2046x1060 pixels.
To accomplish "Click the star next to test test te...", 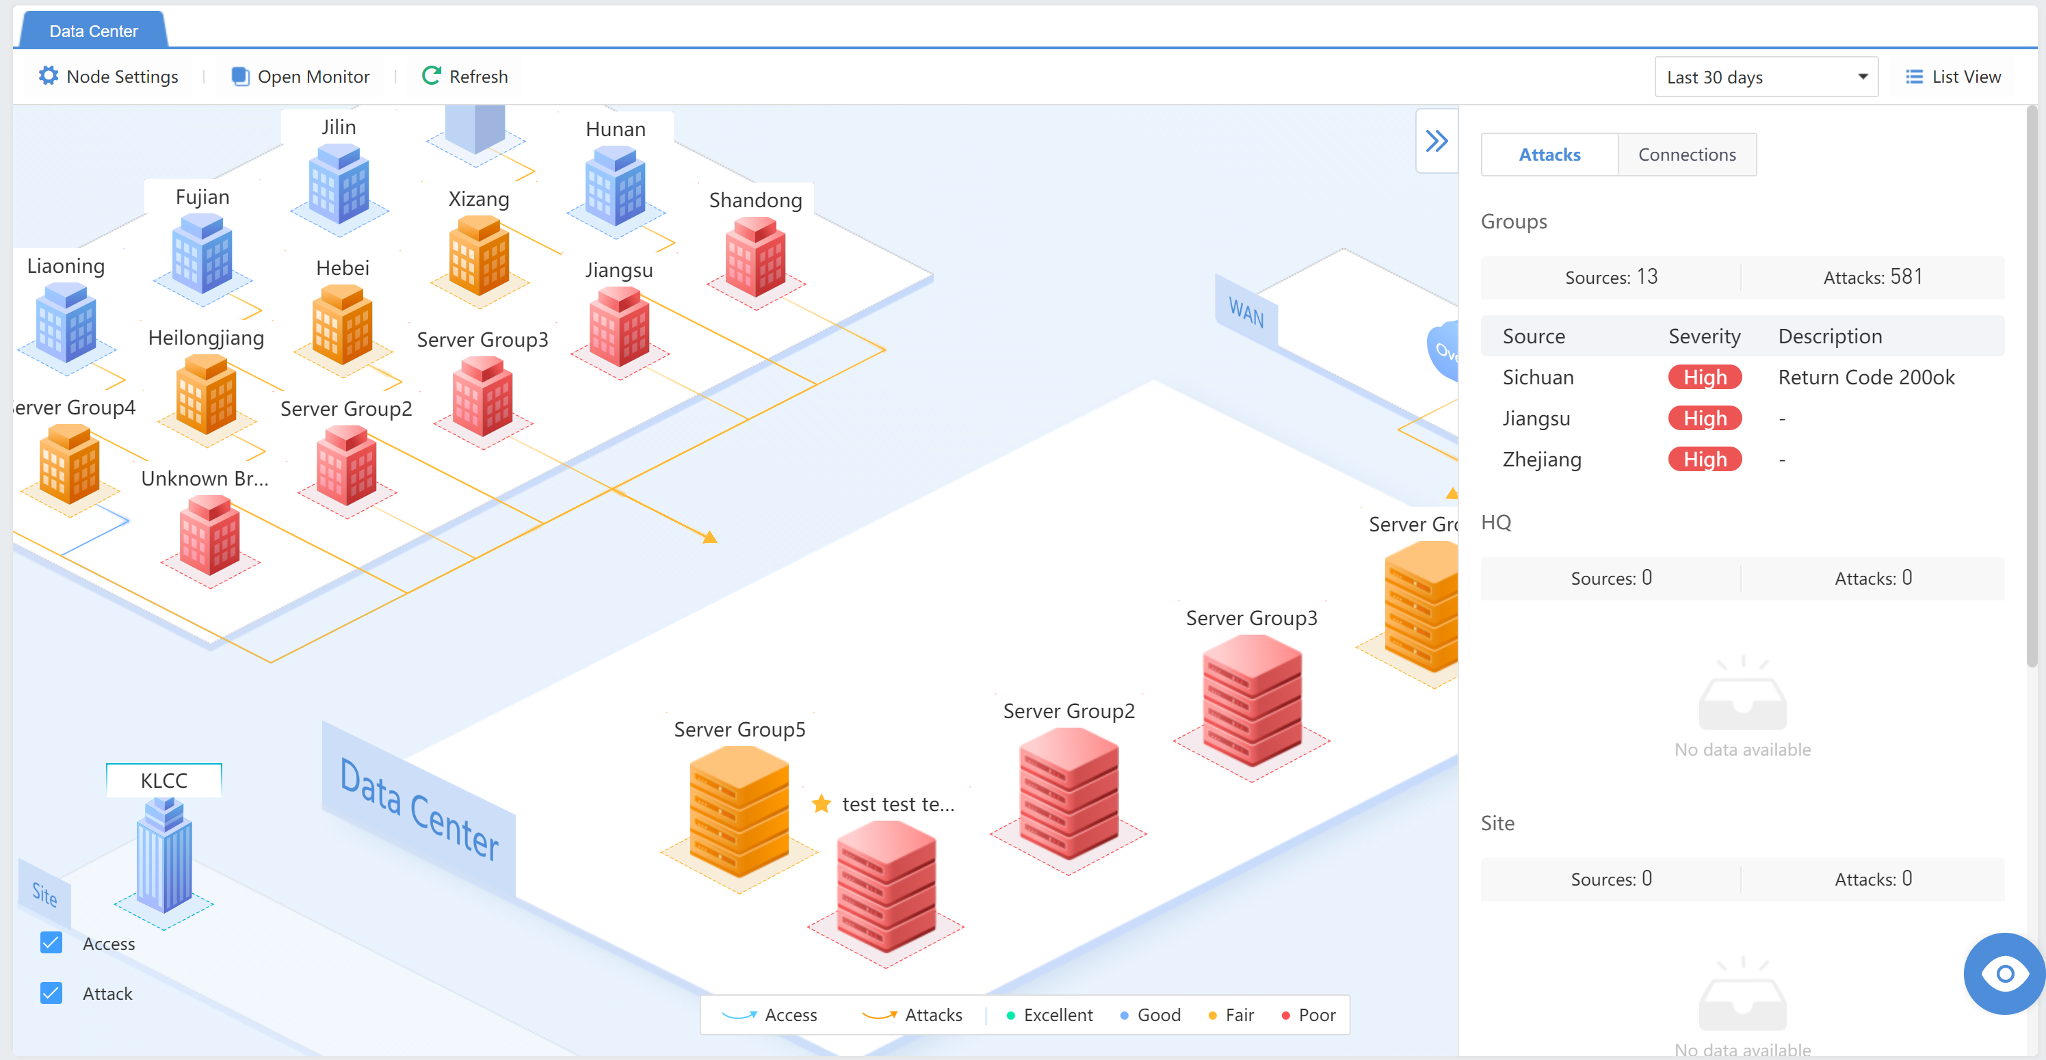I will click(822, 804).
